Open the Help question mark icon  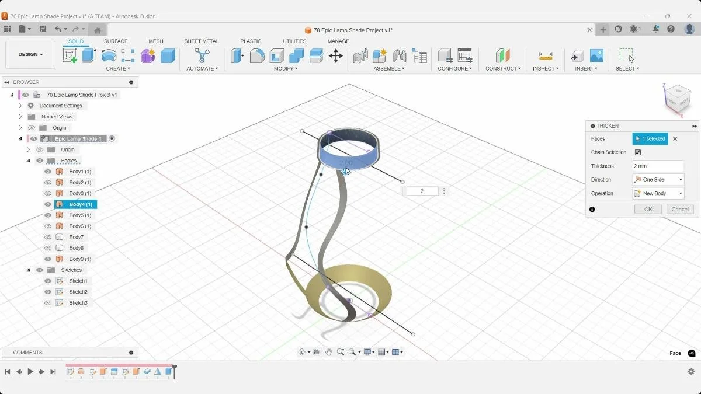pos(671,29)
